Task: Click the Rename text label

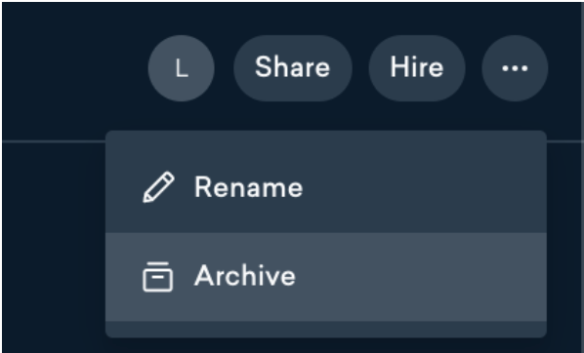Action: coord(248,187)
